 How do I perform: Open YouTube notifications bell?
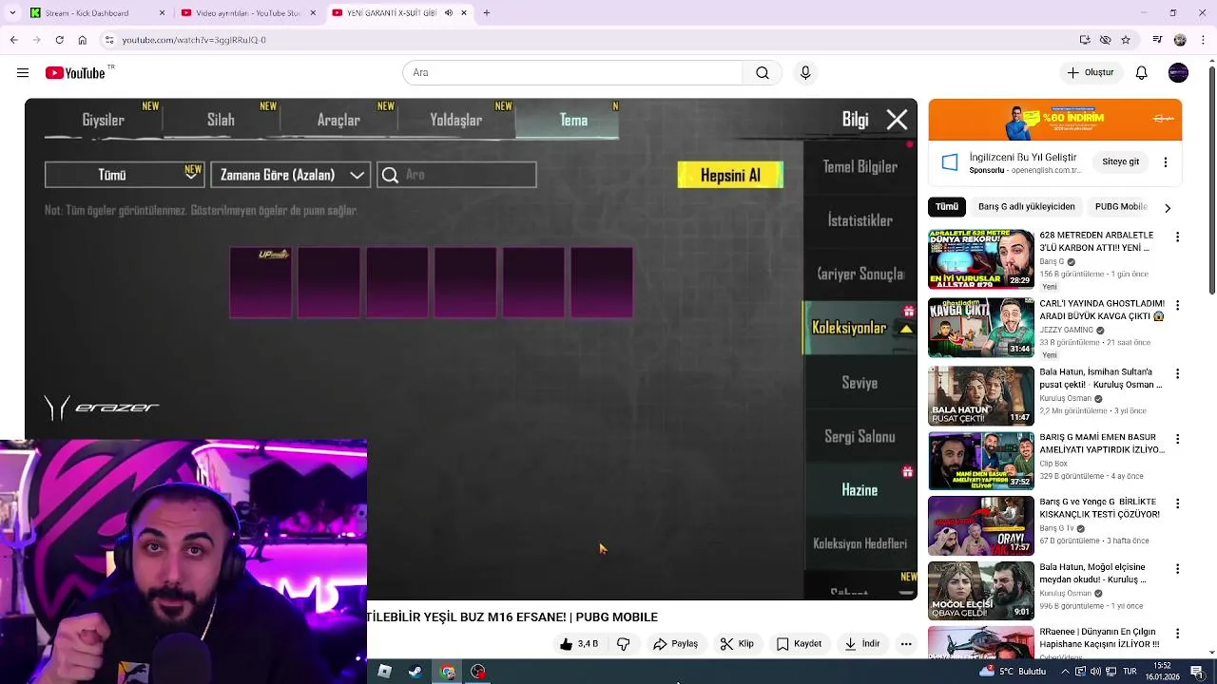coord(1142,73)
